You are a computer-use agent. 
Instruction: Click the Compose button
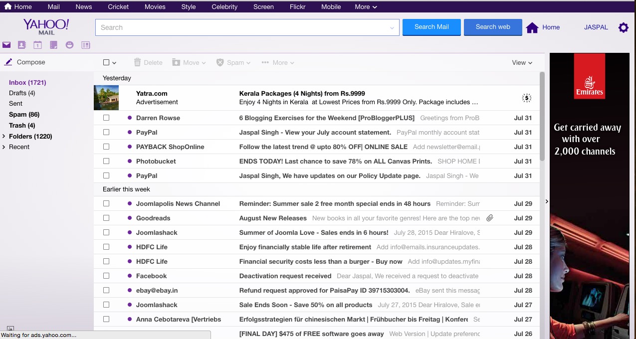[x=31, y=62]
